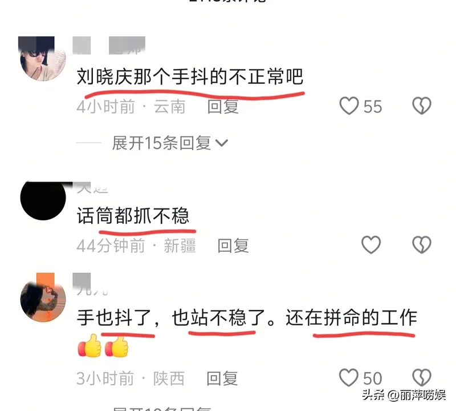The width and height of the screenshot is (456, 411).
Task: Open blurred username of first commenter
Action: 109,46
